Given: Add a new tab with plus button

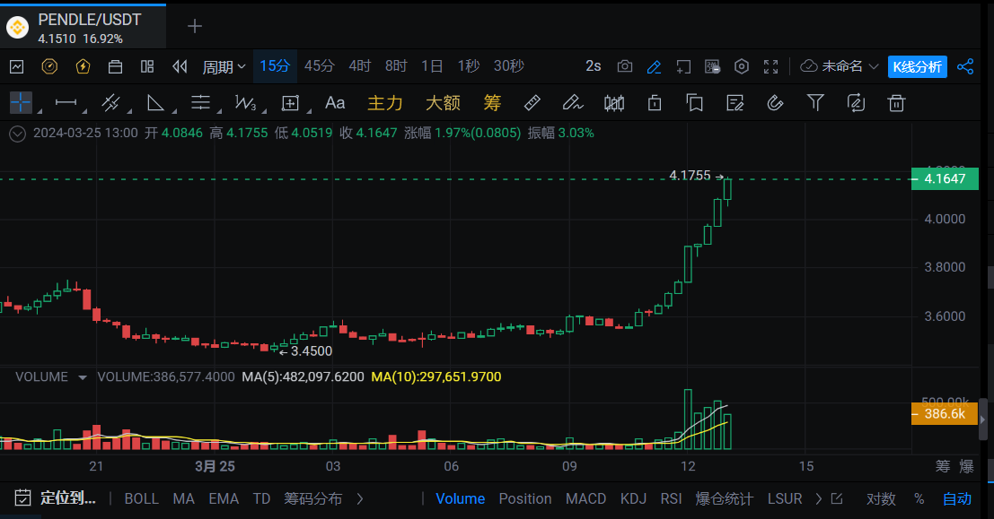Looking at the screenshot, I should [x=195, y=26].
